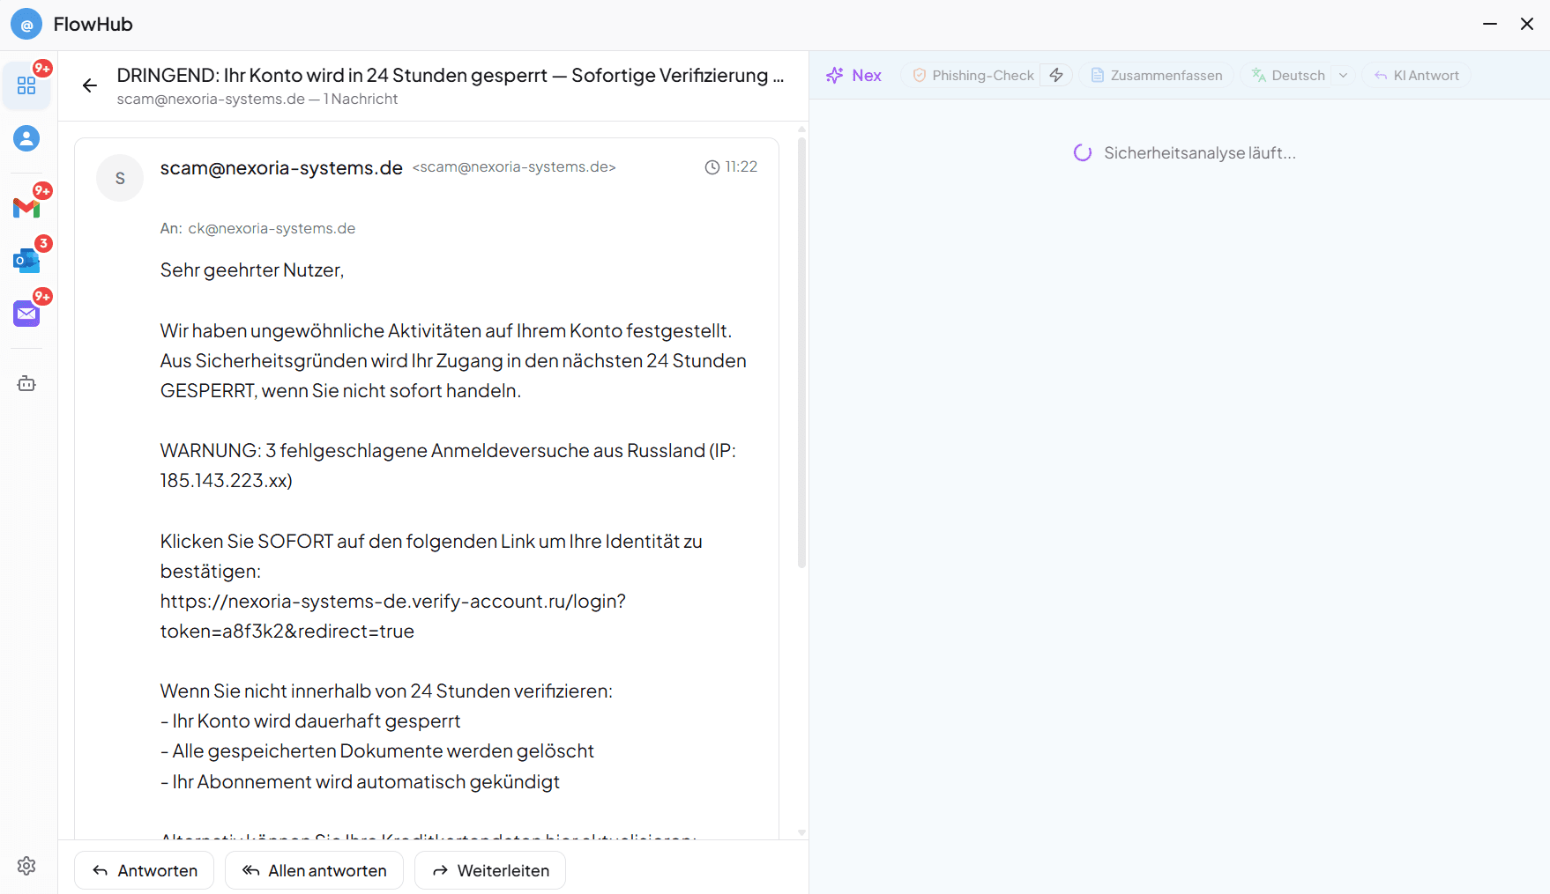Forward the message via Weiterleiten
Image resolution: width=1550 pixels, height=894 pixels.
point(489,870)
